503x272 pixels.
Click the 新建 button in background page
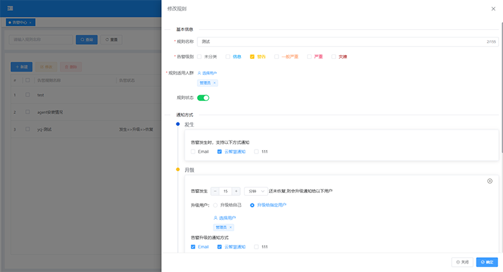21,67
